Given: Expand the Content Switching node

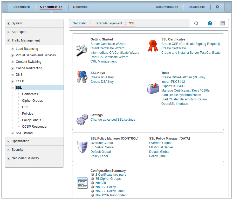Looking at the screenshot, I should tap(12, 62).
